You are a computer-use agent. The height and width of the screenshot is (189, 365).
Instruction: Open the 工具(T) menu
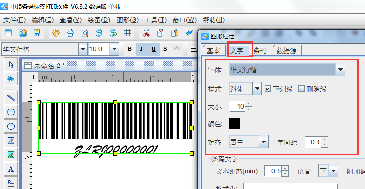155,20
